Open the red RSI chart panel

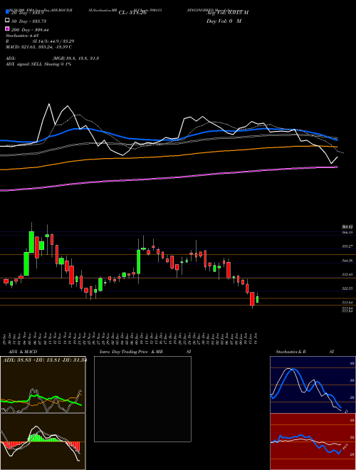(x=313, y=442)
